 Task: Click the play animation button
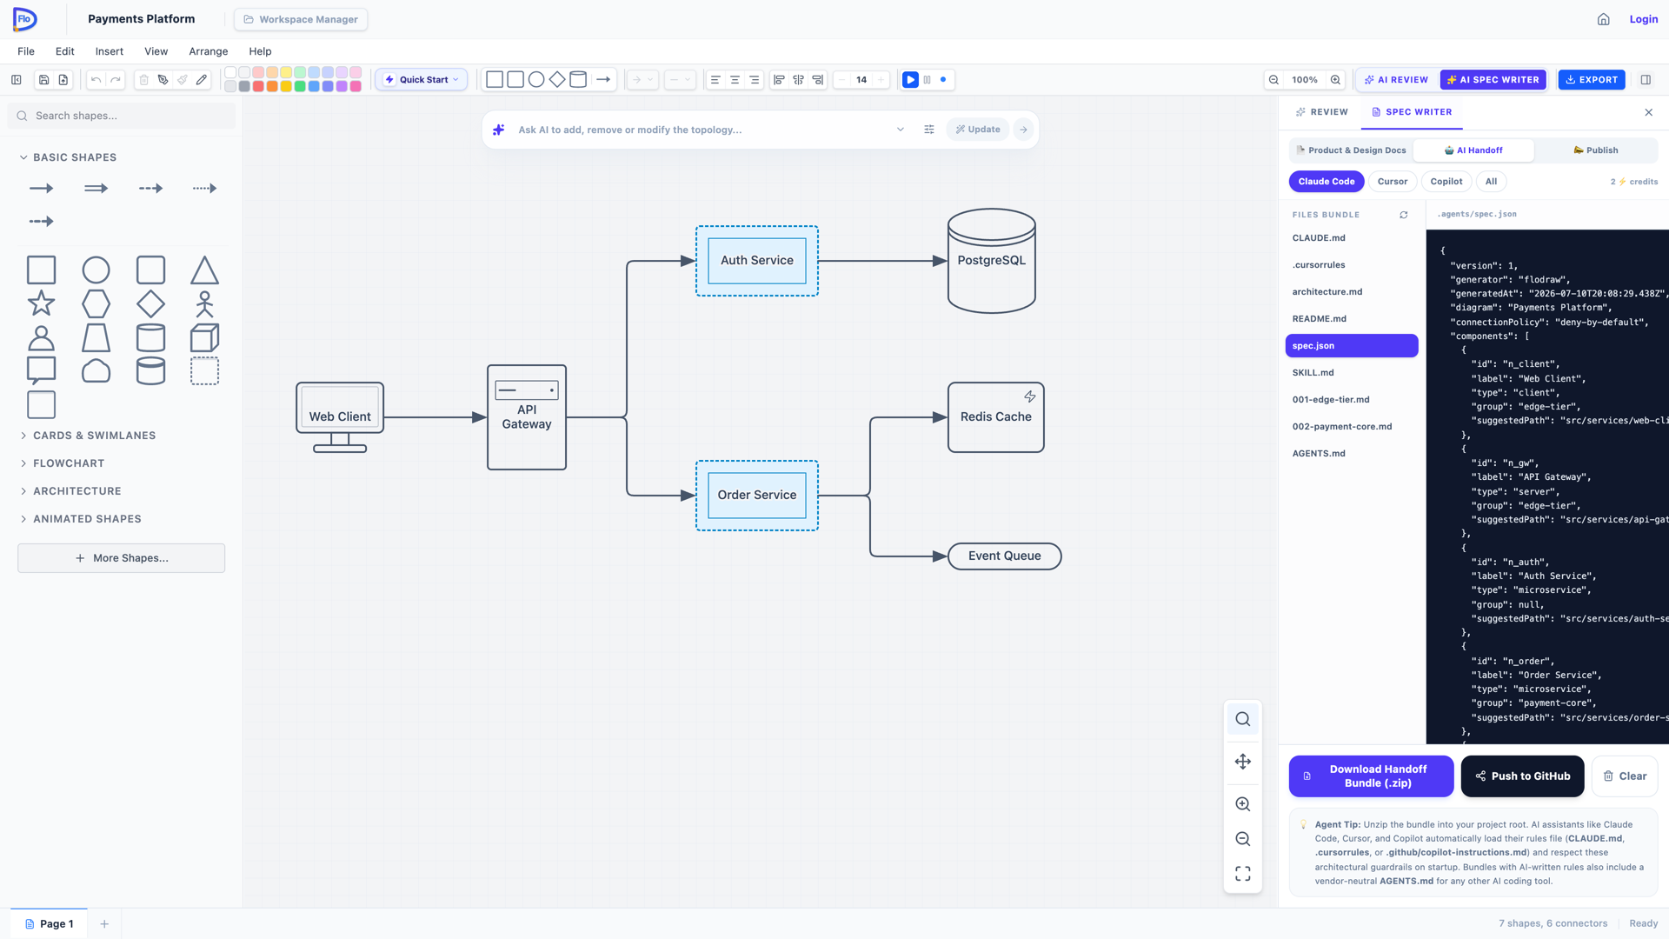[x=910, y=80]
